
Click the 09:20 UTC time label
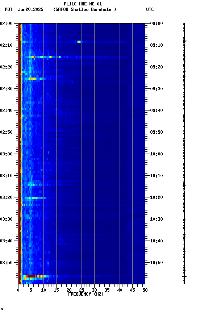157,67
